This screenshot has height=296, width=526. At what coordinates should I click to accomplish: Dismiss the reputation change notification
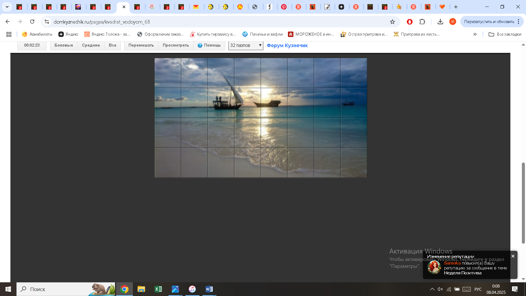tap(513, 256)
